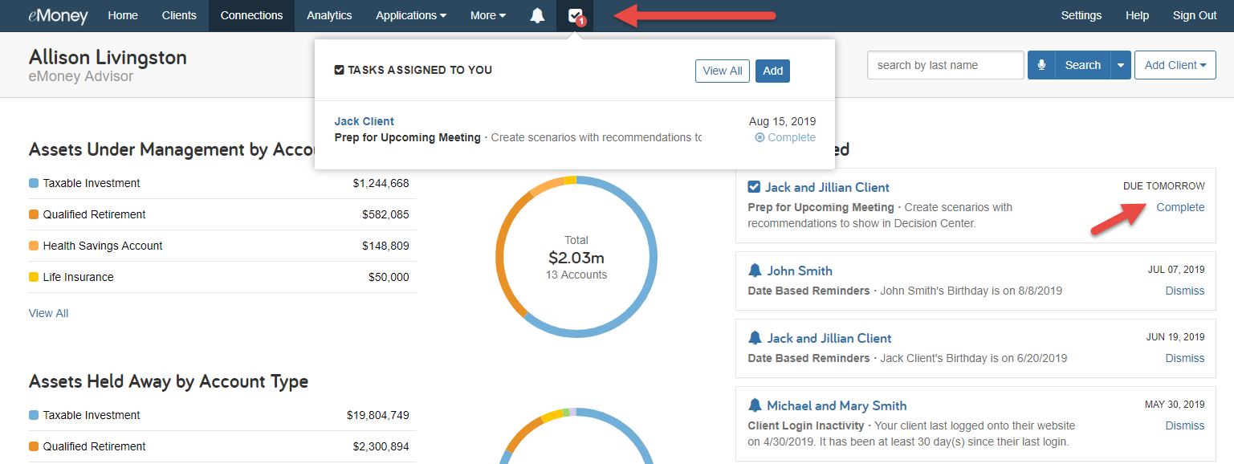Click the bell icon on Jack and Jillian Client reminder
1234x464 pixels.
[x=754, y=337]
